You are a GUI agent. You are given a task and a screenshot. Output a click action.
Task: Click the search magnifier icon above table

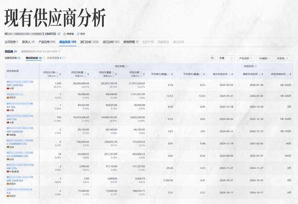[212, 58]
